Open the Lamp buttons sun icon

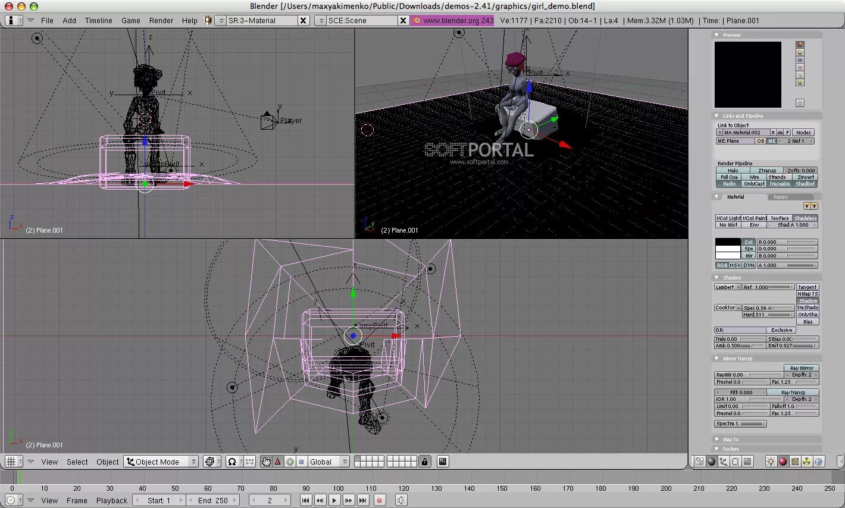click(x=771, y=462)
